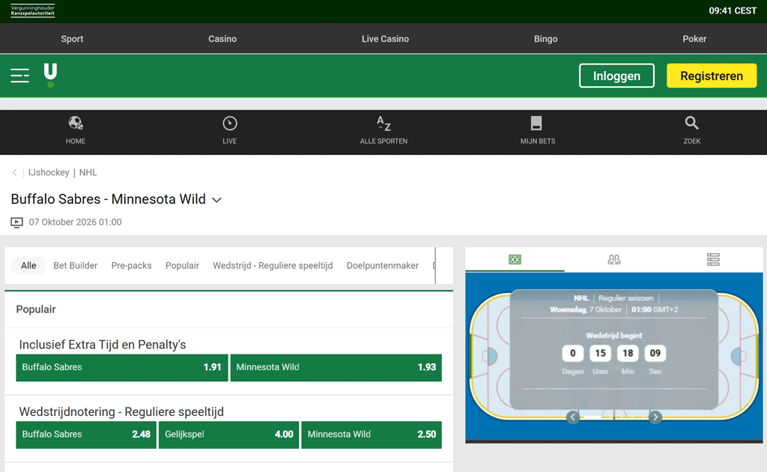Open the Bingo section
Image resolution: width=767 pixels, height=472 pixels.
pyautogui.click(x=546, y=39)
